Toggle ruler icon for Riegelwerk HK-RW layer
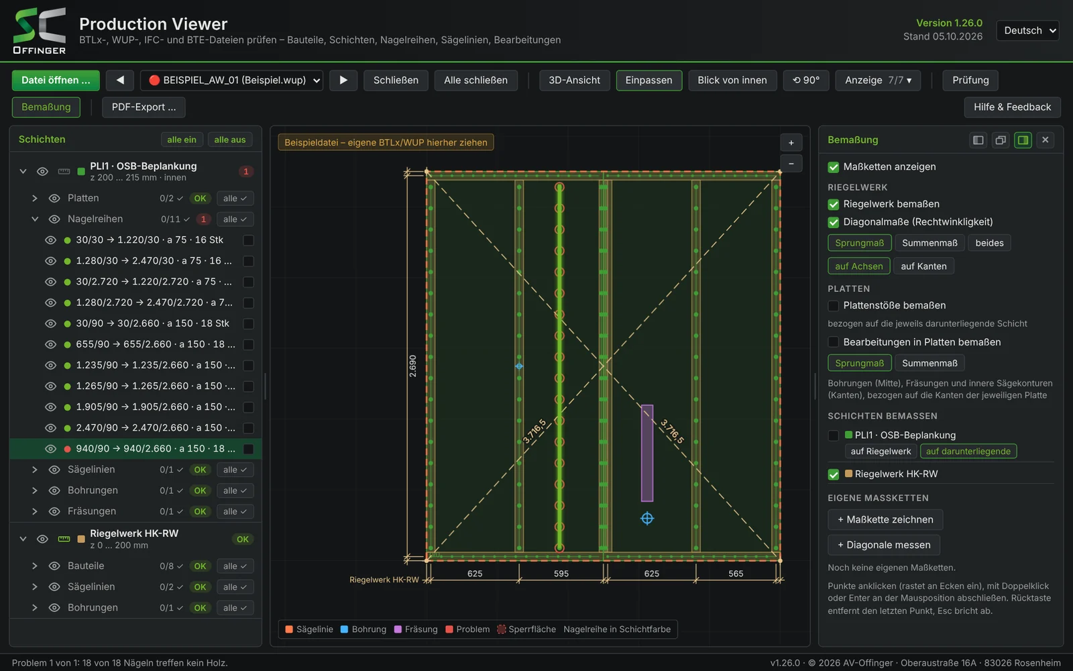The height and width of the screenshot is (671, 1073). (64, 539)
